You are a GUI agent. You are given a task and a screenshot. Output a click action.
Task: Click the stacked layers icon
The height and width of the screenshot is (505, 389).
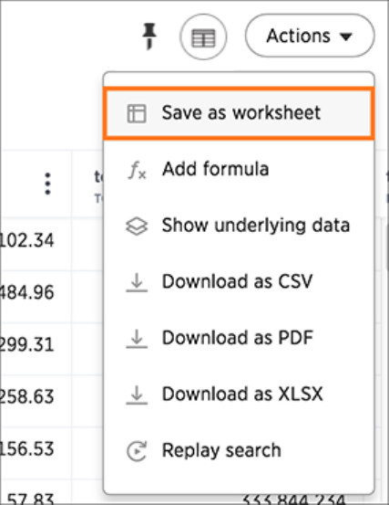[x=137, y=226]
